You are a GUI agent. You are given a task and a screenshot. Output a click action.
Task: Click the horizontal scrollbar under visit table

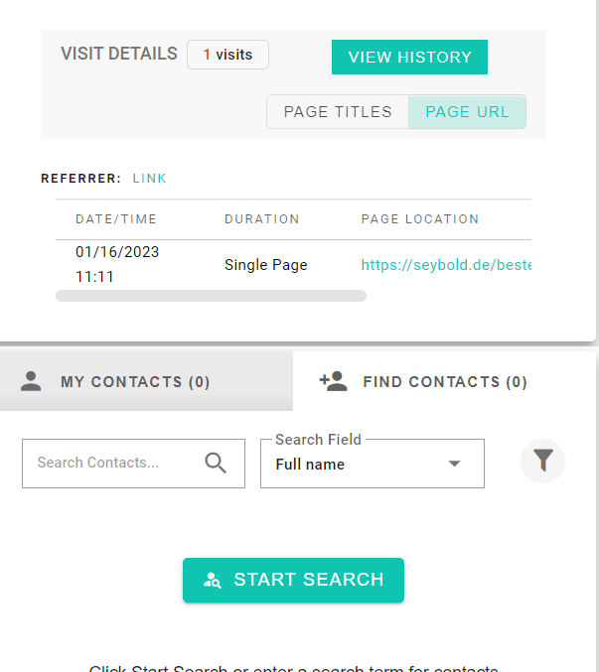211,296
